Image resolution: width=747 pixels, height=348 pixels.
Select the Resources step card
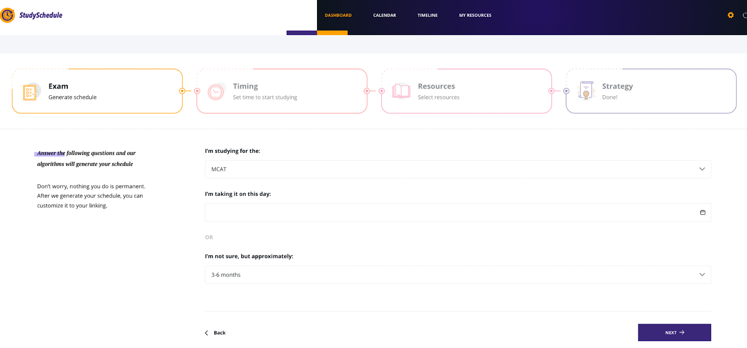pyautogui.click(x=466, y=91)
